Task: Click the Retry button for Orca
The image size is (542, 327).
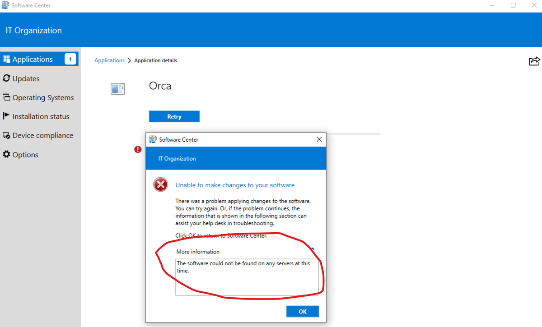Action: click(174, 116)
